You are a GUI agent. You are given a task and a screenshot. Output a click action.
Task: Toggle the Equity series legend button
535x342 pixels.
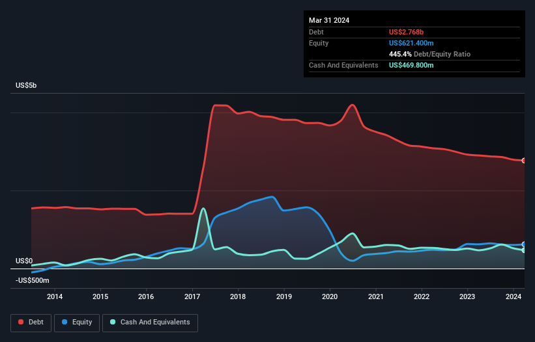[x=77, y=322]
